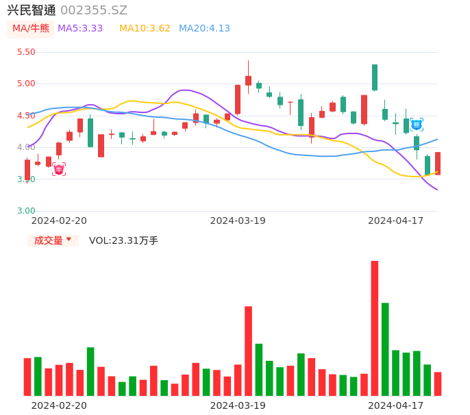The width and height of the screenshot is (470, 415).
Task: Toggle the MA20 moving average label
Action: point(204,29)
